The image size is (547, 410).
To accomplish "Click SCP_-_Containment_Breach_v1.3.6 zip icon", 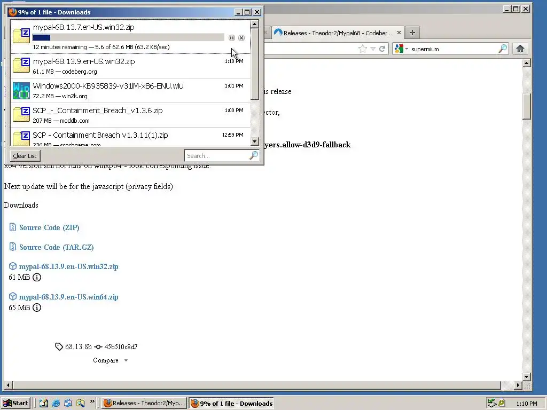I will click(21, 115).
